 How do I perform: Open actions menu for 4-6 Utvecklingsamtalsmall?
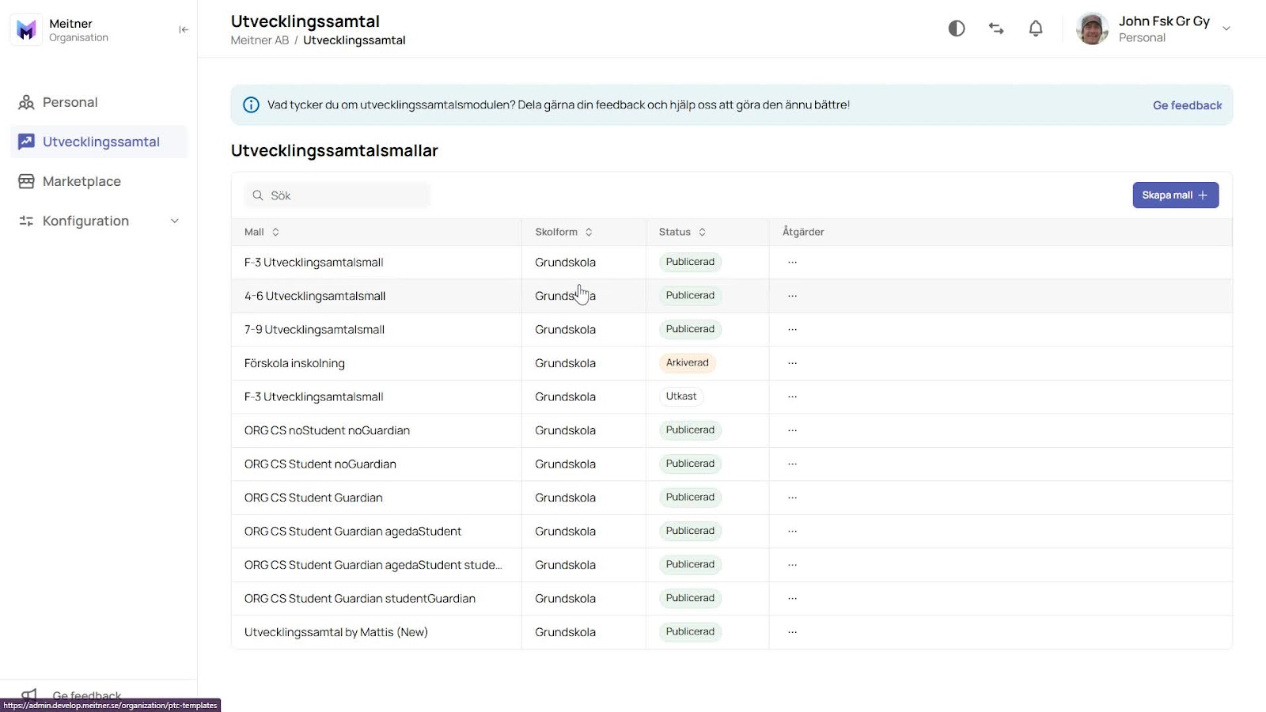792,296
